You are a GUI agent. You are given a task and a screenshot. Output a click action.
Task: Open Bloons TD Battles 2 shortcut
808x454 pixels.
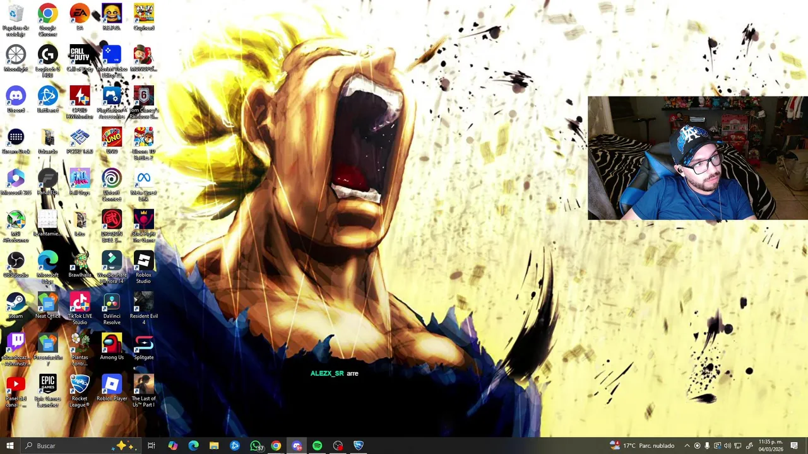[x=144, y=144]
